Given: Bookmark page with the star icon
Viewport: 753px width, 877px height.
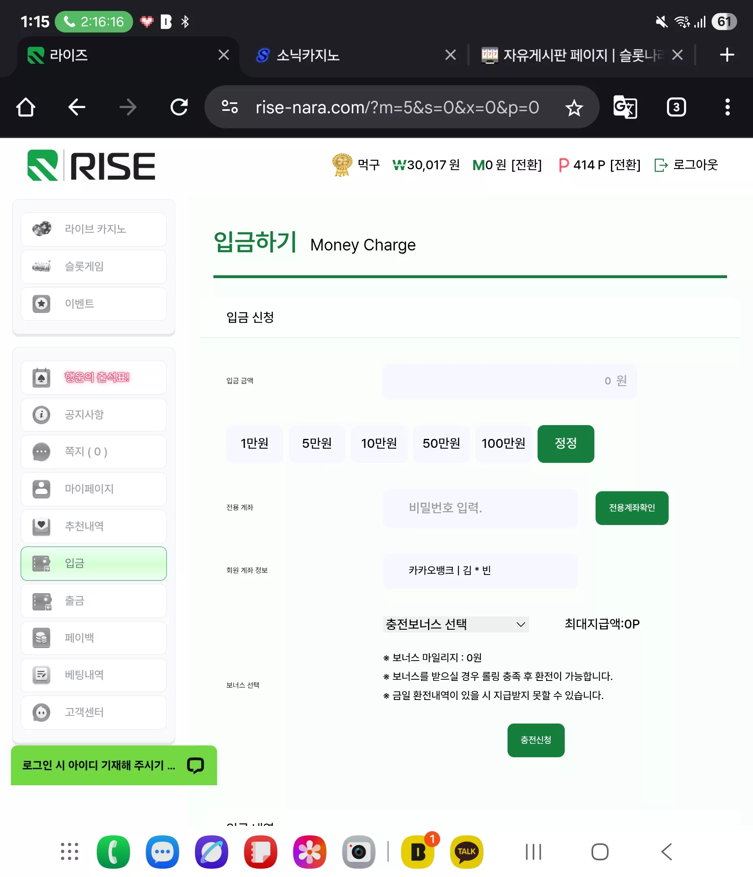Looking at the screenshot, I should click(574, 108).
